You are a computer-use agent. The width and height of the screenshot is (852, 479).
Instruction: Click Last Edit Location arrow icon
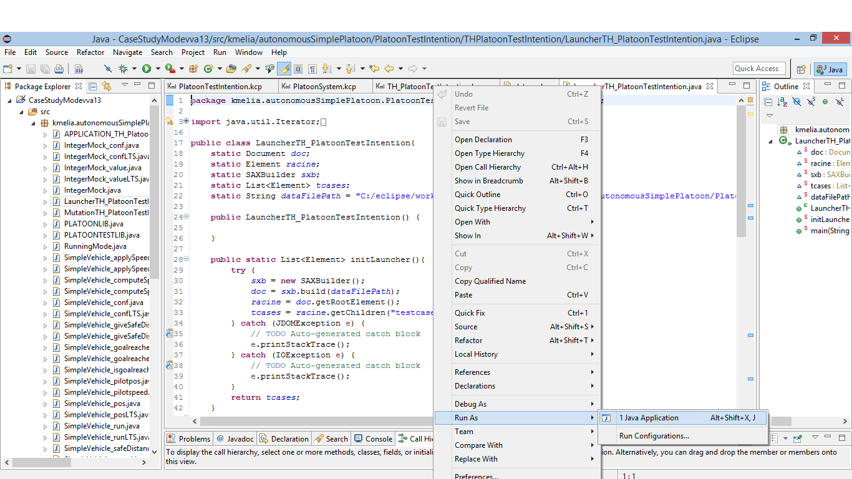pos(374,69)
